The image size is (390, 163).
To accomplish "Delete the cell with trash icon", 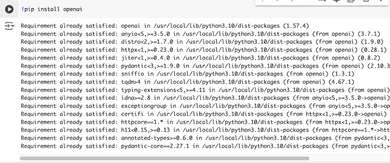I will pyautogui.click(x=365, y=1).
